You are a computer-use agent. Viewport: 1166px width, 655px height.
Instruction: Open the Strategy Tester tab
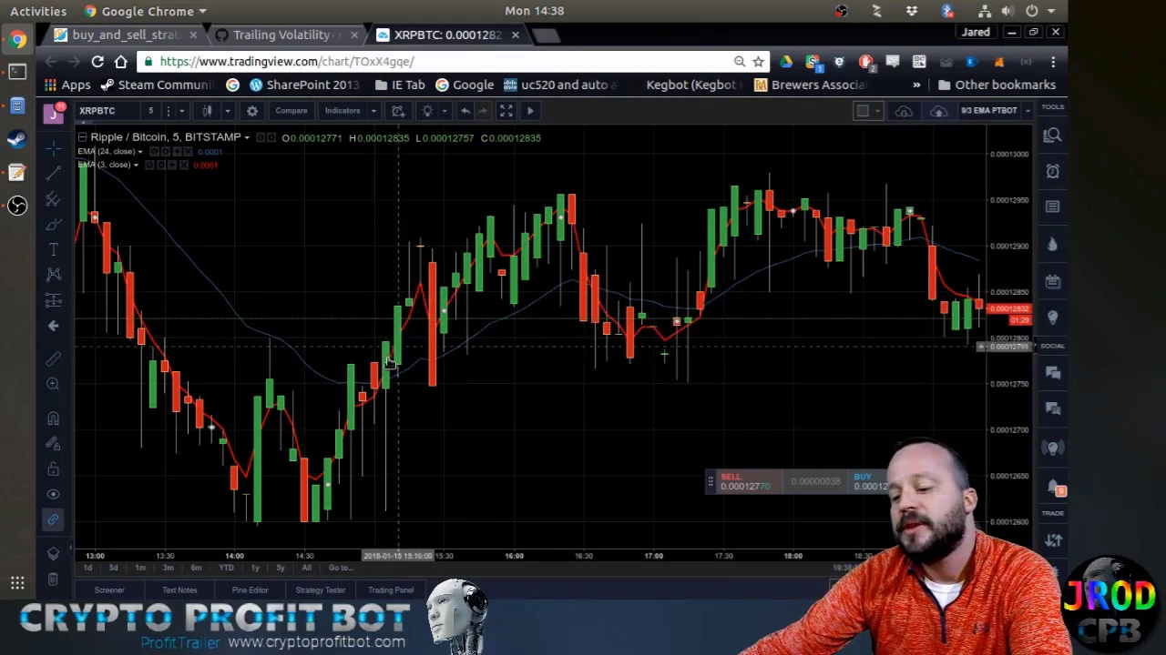point(320,590)
